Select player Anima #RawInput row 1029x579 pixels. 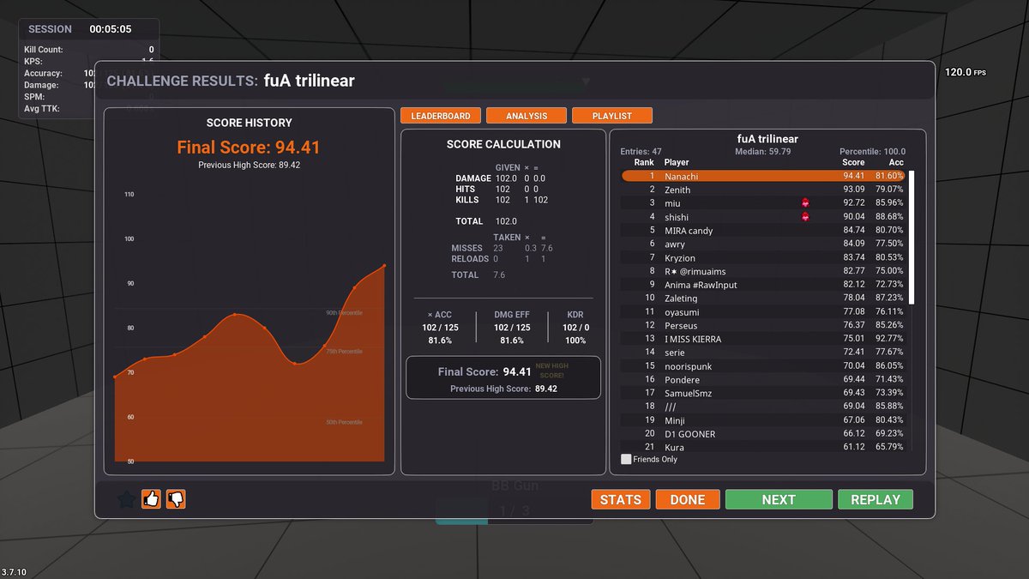(x=763, y=285)
